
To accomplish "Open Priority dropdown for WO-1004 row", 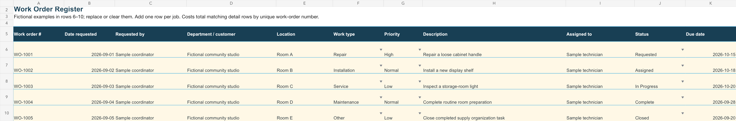I will tap(419, 97).
